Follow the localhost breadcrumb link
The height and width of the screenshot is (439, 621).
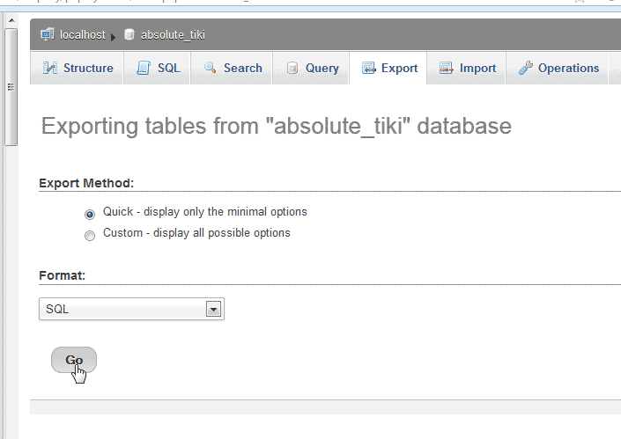[83, 35]
